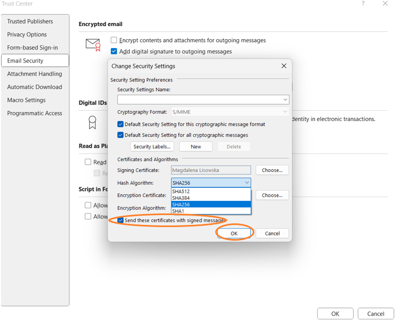This screenshot has height=321, width=395.
Task: Choose SHA1 hash option
Action: click(211, 211)
